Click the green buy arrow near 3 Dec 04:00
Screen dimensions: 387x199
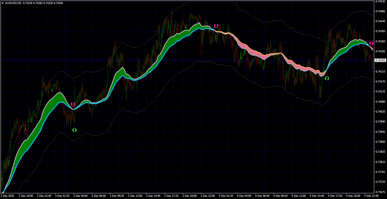click(74, 130)
